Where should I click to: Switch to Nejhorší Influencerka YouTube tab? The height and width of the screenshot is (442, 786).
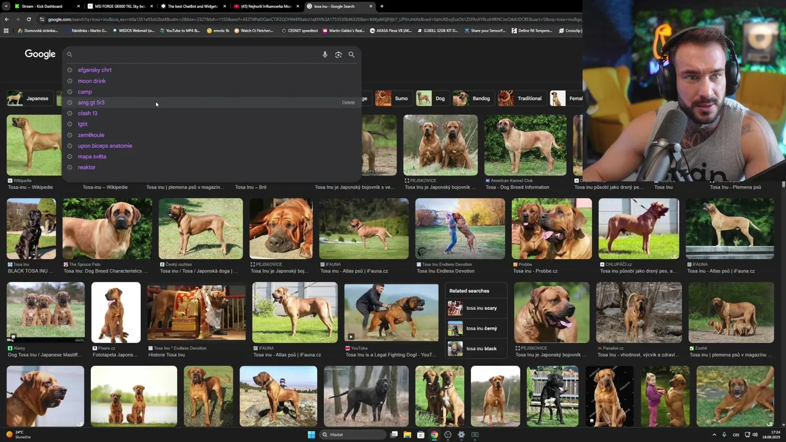265,6
